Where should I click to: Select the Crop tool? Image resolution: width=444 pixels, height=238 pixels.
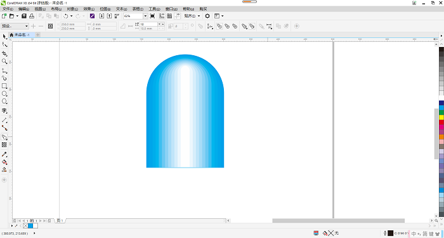pyautogui.click(x=4, y=53)
